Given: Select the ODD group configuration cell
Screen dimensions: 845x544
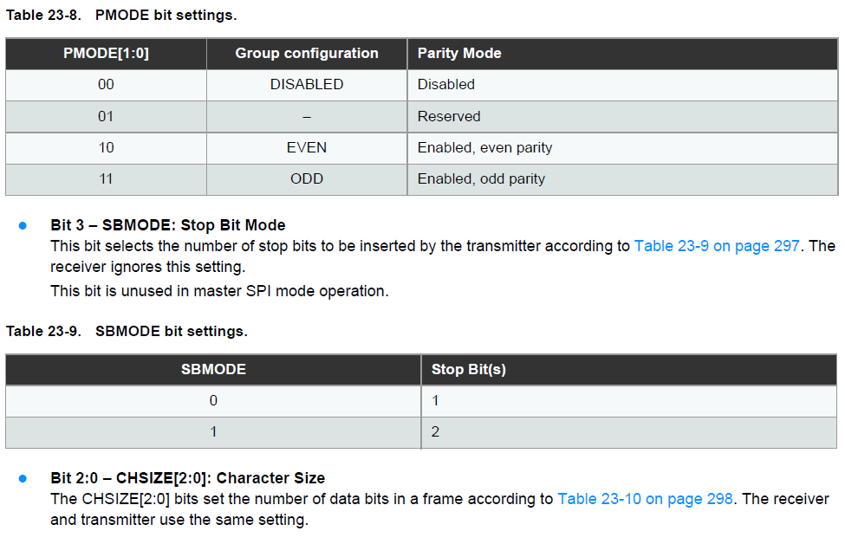Looking at the screenshot, I should tap(307, 178).
